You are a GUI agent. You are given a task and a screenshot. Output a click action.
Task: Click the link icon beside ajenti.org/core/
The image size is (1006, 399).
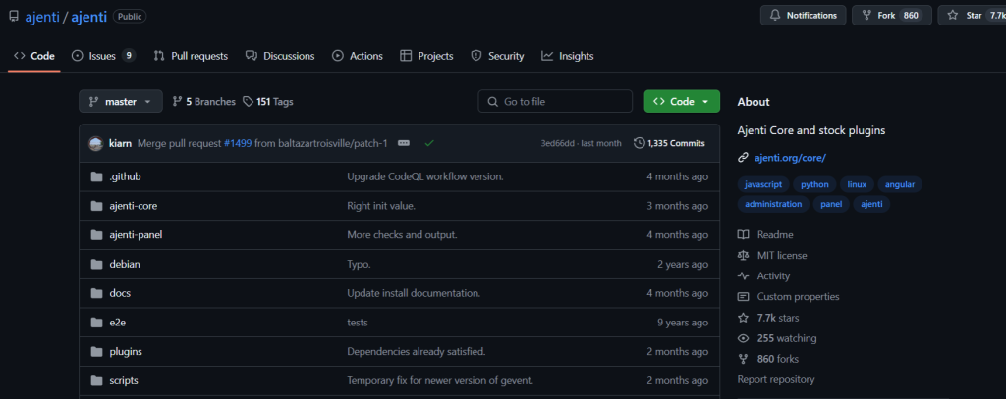744,158
